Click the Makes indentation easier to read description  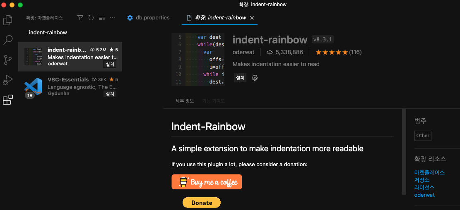[276, 64]
